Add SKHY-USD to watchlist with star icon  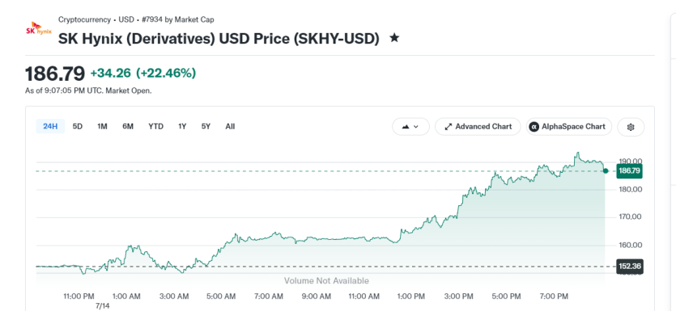coord(394,38)
